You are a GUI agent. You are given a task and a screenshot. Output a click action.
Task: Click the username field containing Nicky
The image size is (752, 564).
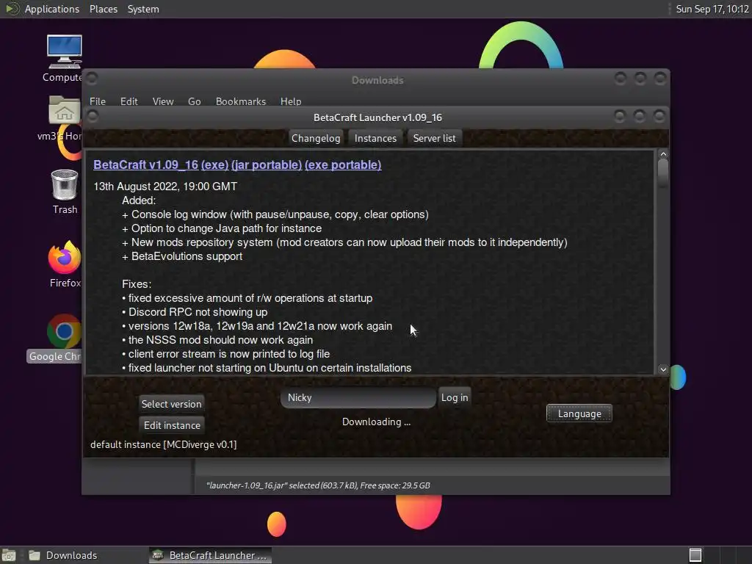click(x=358, y=397)
